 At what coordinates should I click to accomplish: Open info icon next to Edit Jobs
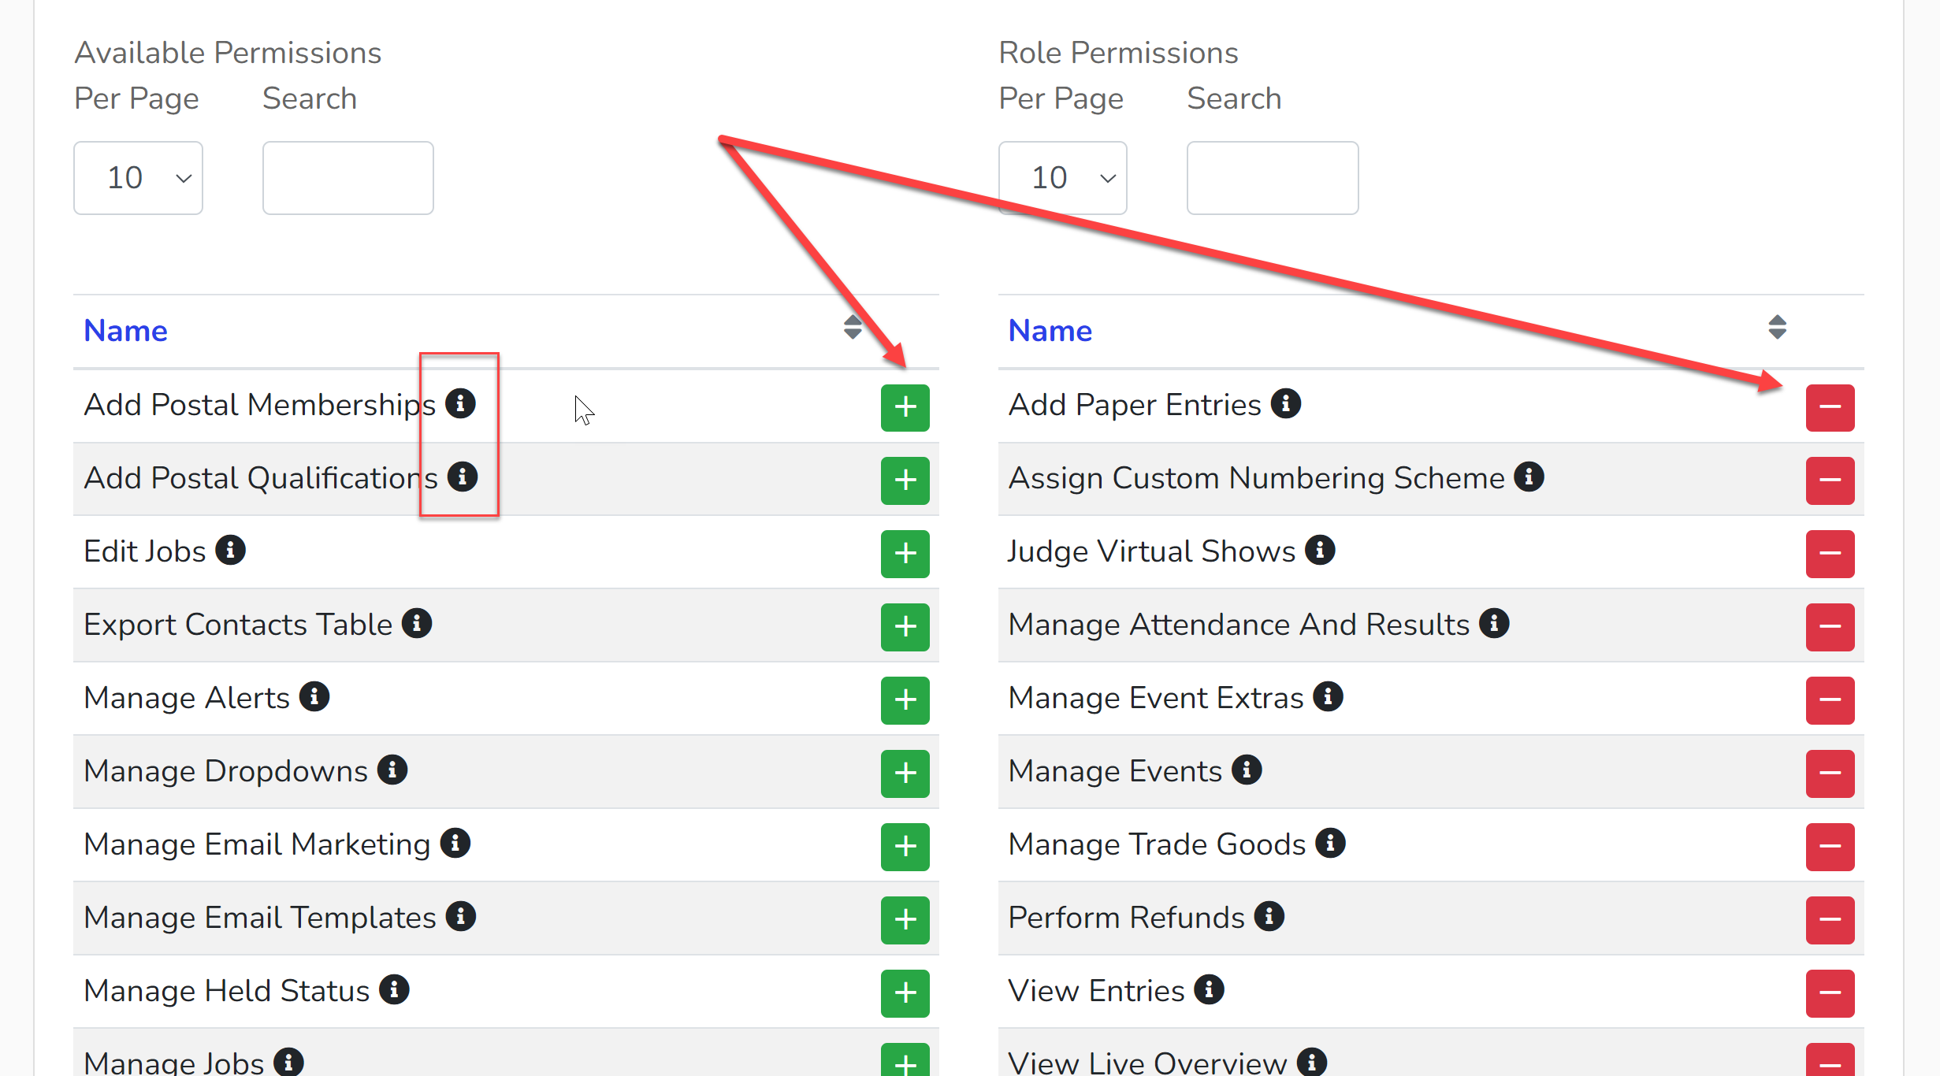point(230,550)
